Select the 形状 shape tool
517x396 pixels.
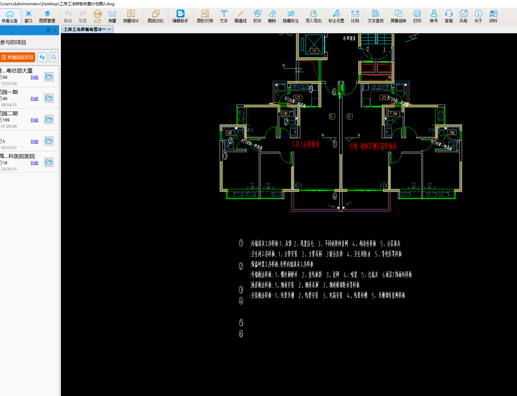point(257,16)
